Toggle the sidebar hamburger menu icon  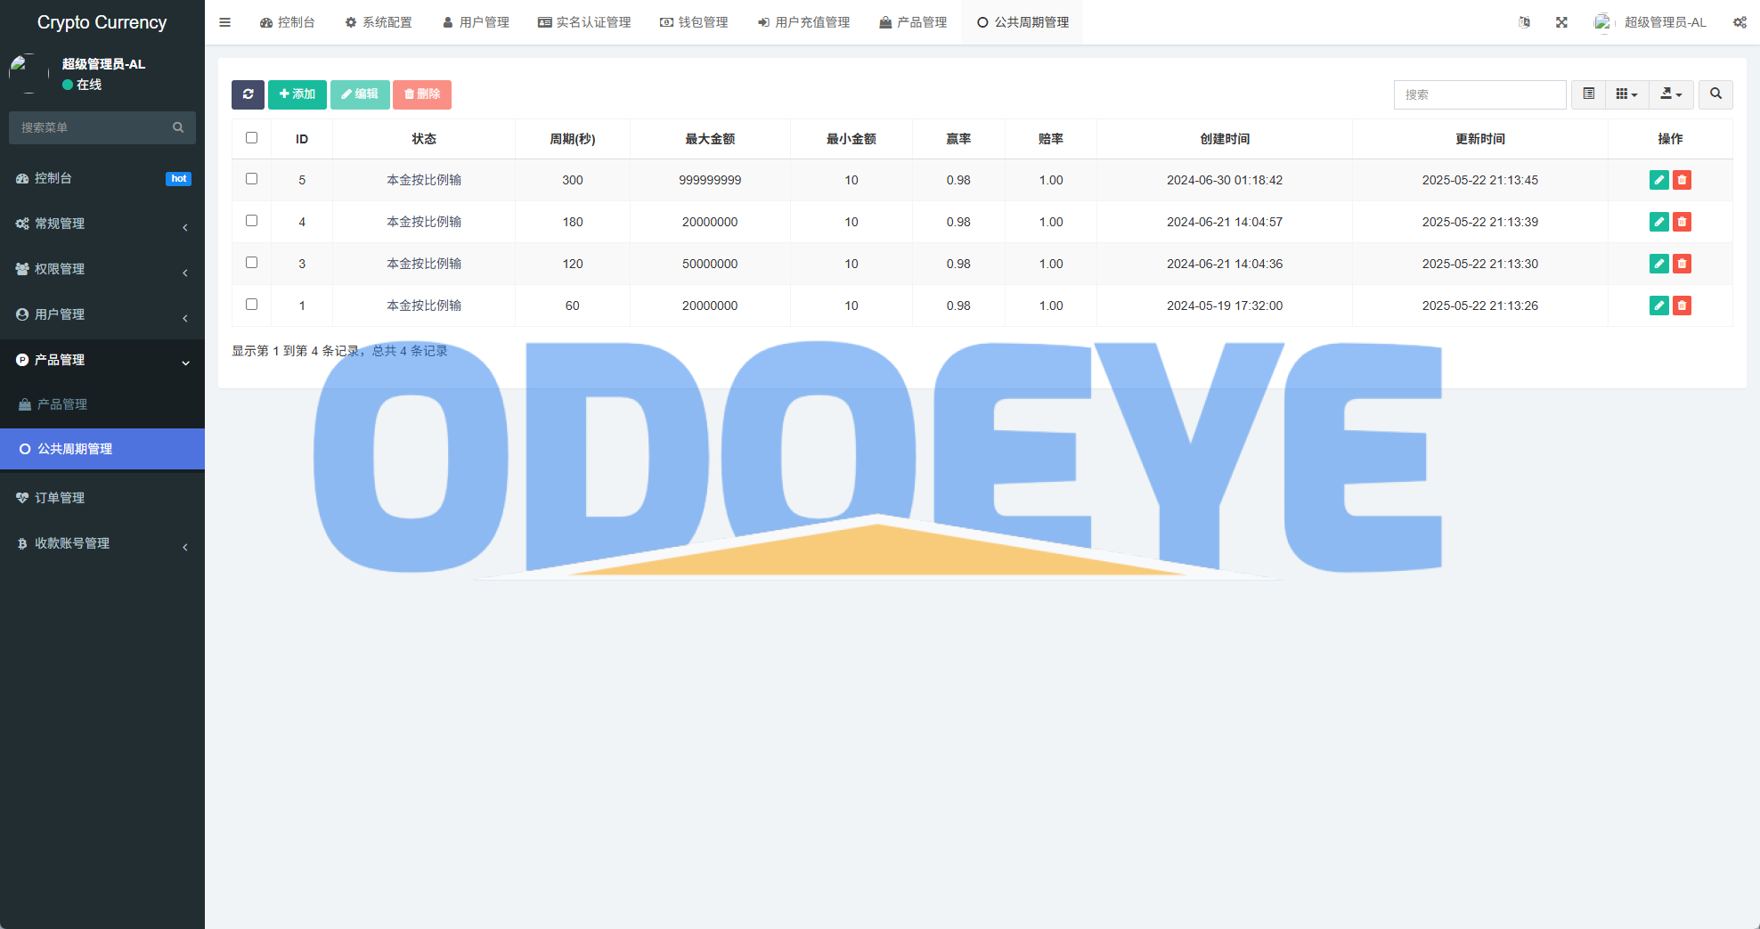[225, 22]
